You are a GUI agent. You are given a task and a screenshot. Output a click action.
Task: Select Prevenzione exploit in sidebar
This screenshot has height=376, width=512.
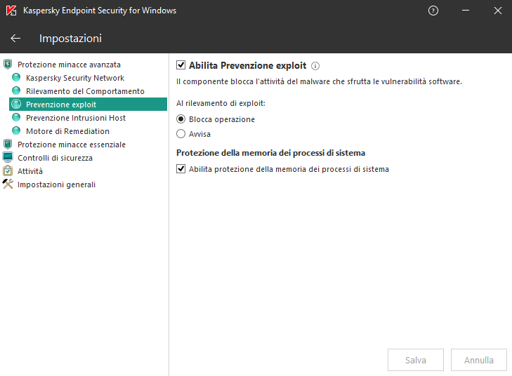point(88,105)
